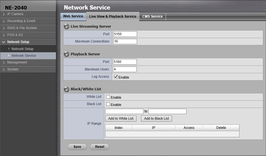Select Network Setup sub-item in sidebar
This screenshot has height=156, width=266.
point(22,49)
